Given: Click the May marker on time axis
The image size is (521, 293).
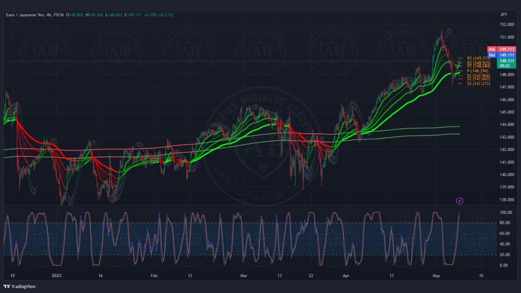Looking at the screenshot, I should 436,276.
